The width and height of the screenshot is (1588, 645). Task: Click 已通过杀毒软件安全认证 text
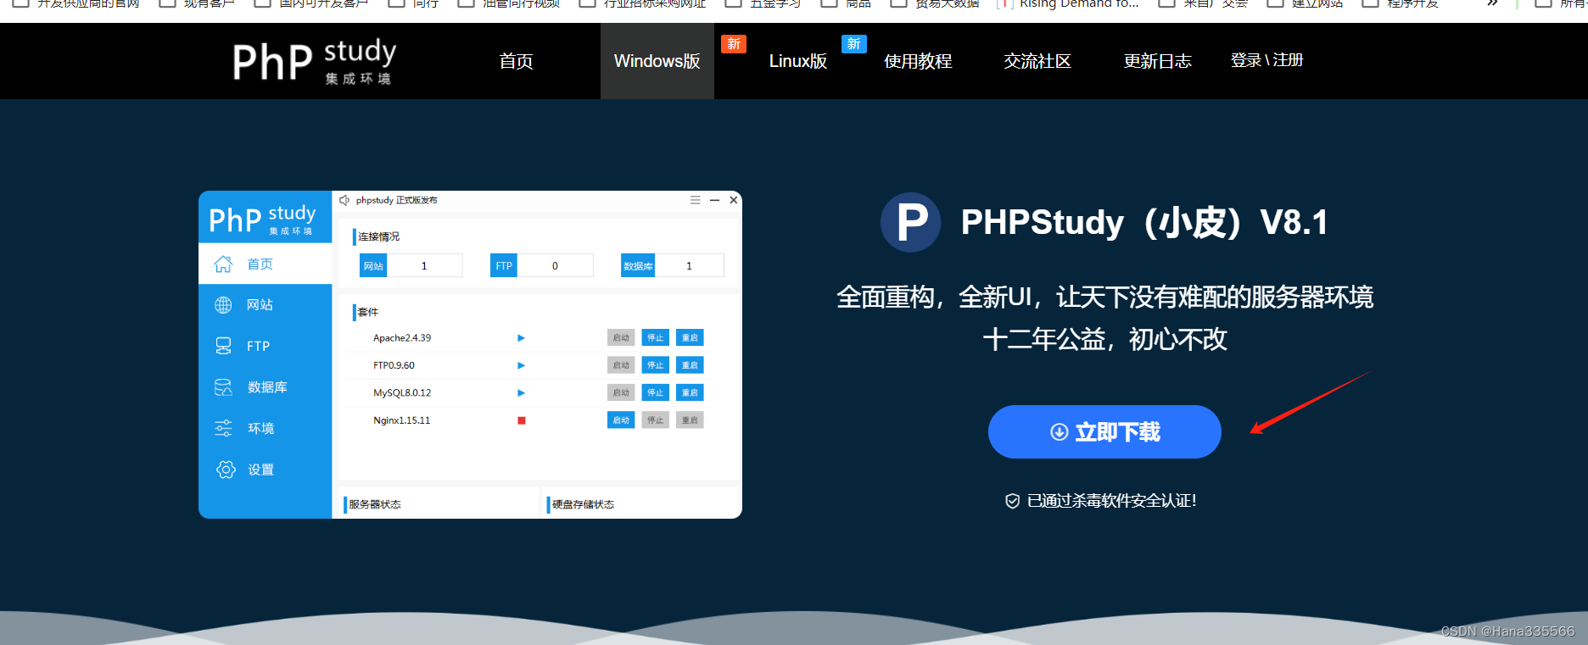pyautogui.click(x=1112, y=501)
